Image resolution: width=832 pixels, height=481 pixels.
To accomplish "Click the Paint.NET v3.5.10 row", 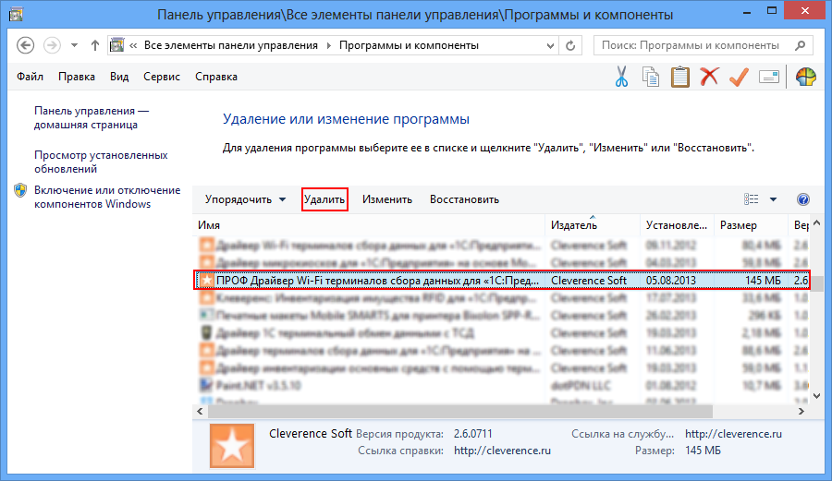I will 502,385.
